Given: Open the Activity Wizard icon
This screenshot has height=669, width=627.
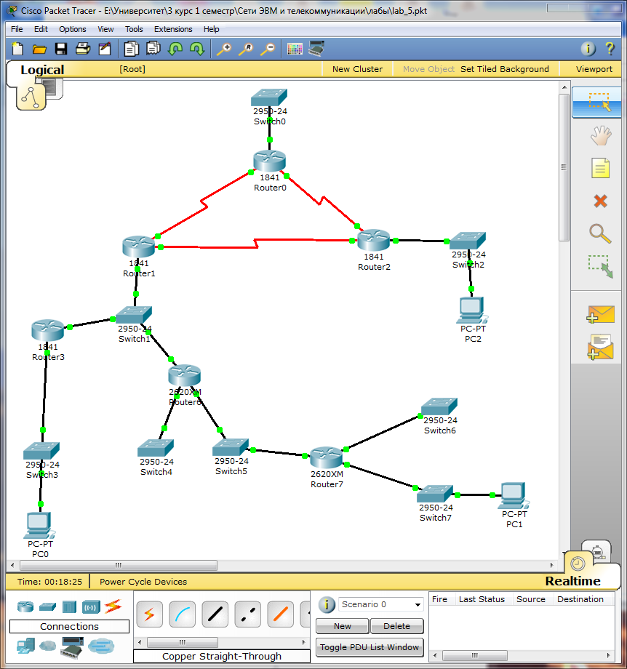Looking at the screenshot, I should pos(105,49).
